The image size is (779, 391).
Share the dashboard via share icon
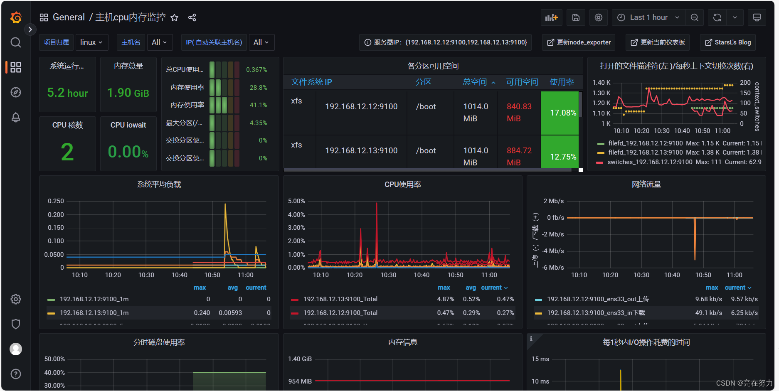(192, 17)
